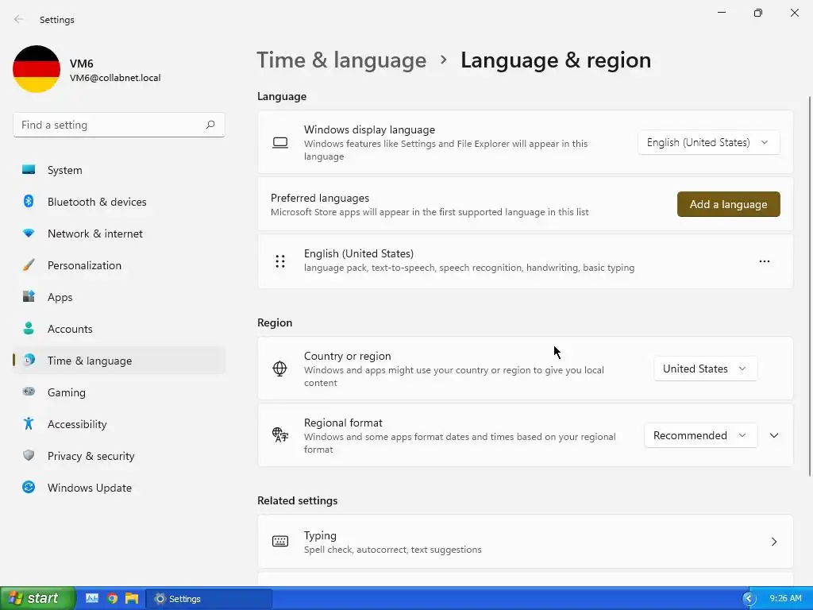Viewport: 813px width, 610px height.
Task: Click Add a language button
Action: [729, 204]
